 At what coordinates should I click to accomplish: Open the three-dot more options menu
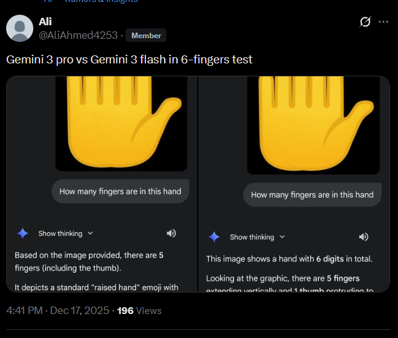pos(383,22)
